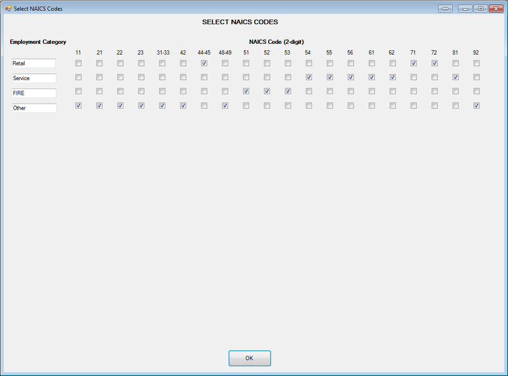Uncheck NAICS code 48-49 for Other
508x376 pixels.
(x=225, y=107)
